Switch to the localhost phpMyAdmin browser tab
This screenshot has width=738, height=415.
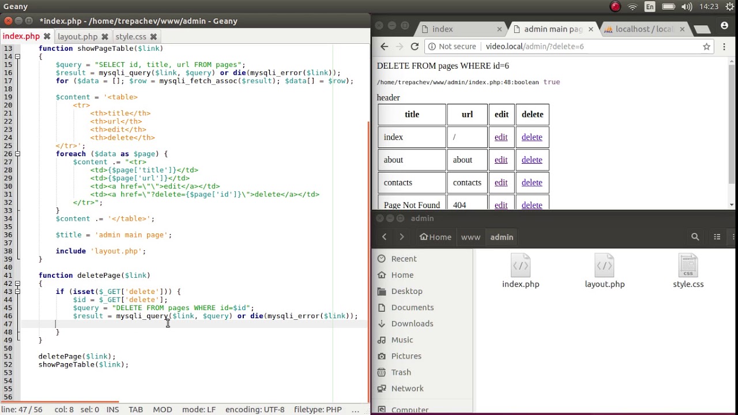click(x=643, y=29)
